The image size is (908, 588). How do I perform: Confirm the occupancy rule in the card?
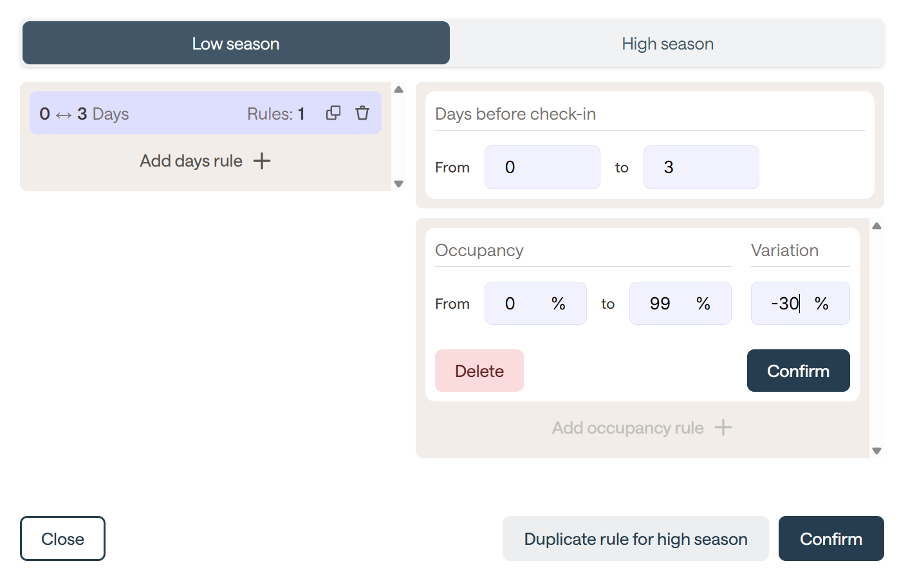(x=798, y=371)
